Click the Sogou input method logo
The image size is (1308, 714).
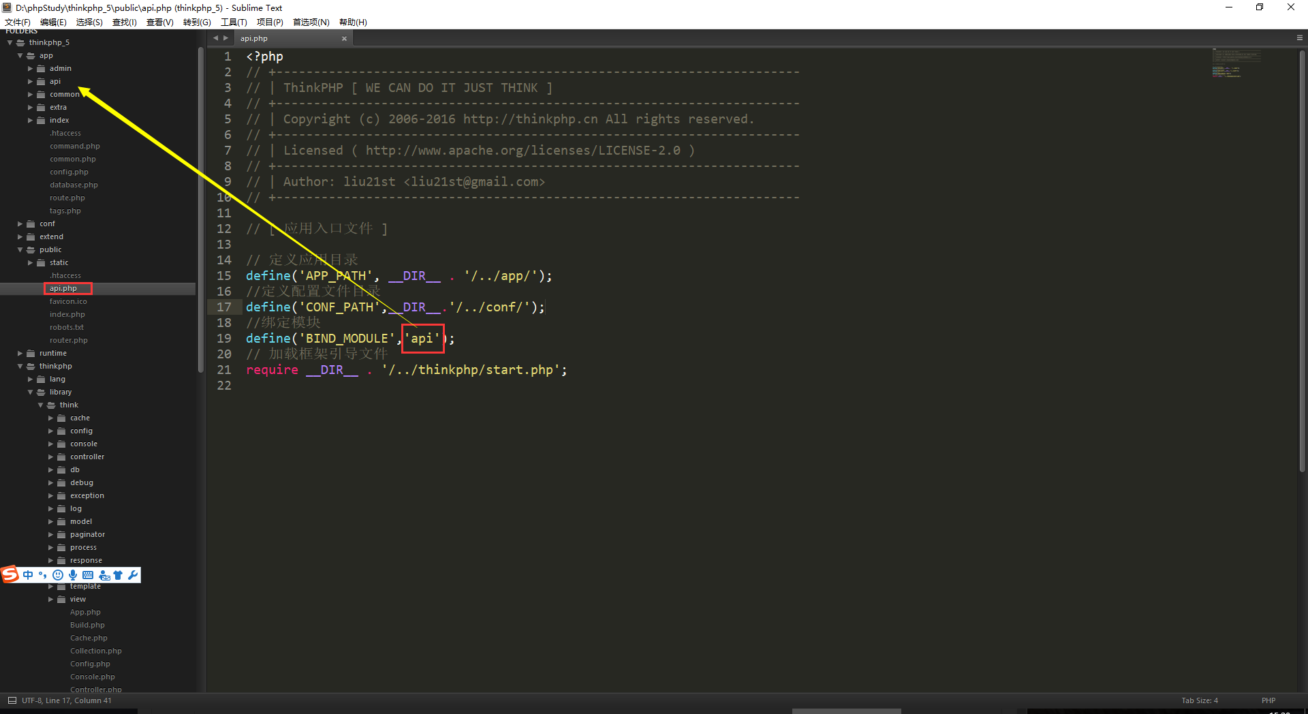click(10, 575)
